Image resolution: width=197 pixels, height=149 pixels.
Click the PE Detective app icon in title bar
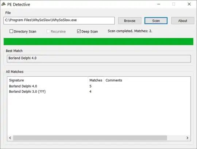(x=4, y=4)
